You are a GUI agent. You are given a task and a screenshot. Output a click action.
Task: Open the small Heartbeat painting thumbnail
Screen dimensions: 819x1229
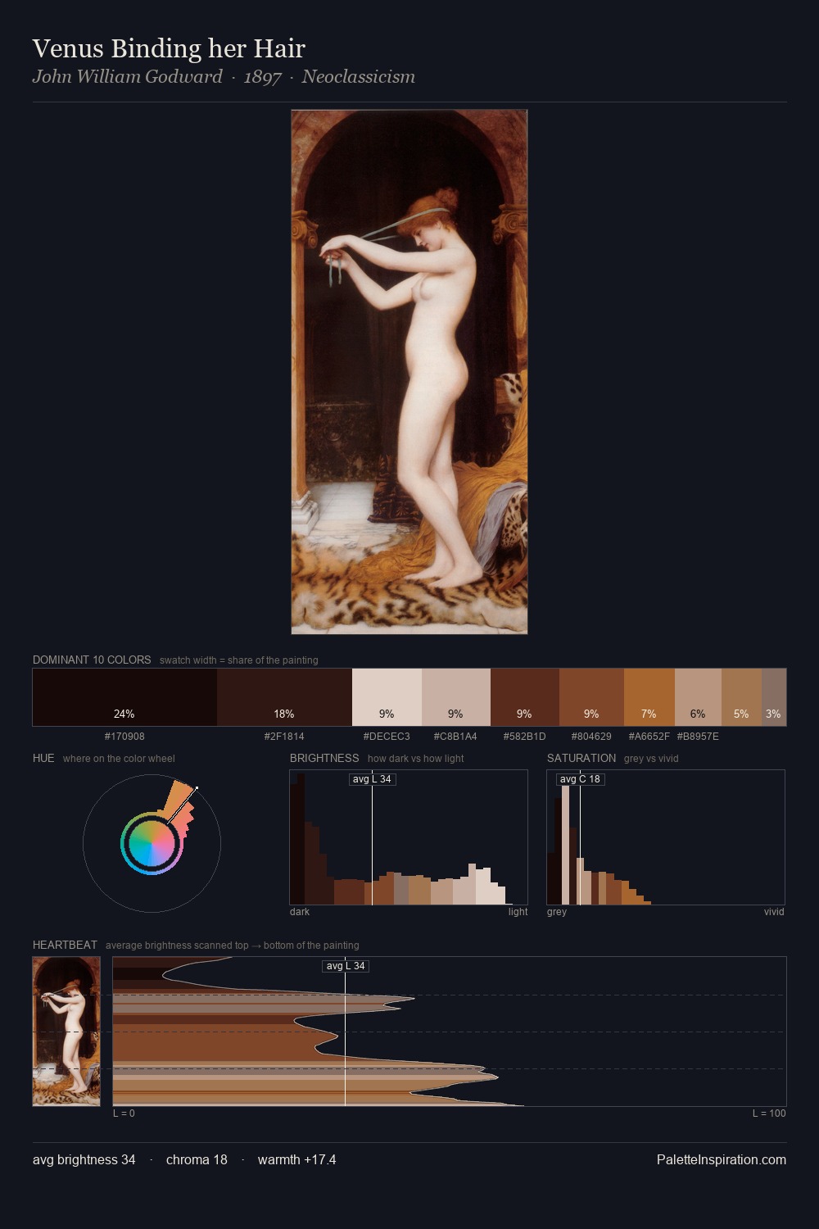click(x=66, y=1032)
